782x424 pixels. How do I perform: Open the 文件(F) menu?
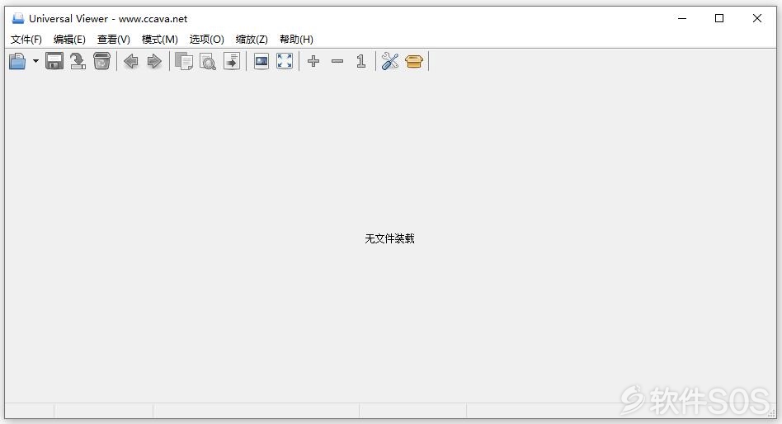(26, 40)
